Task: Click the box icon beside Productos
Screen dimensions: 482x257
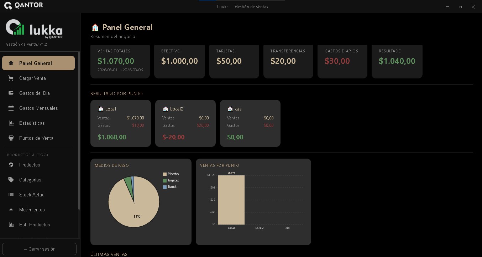Action: 11,165
